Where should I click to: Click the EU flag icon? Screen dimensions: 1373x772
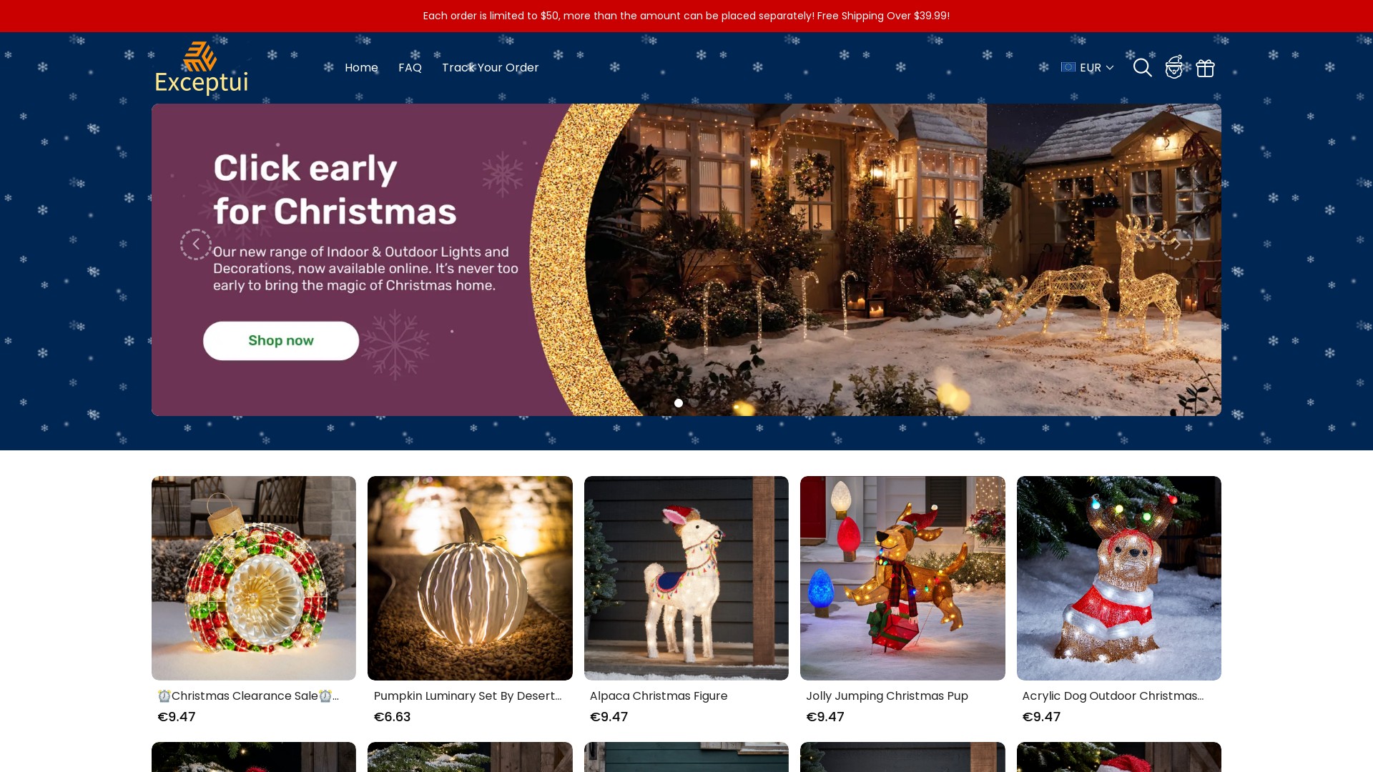[1068, 67]
